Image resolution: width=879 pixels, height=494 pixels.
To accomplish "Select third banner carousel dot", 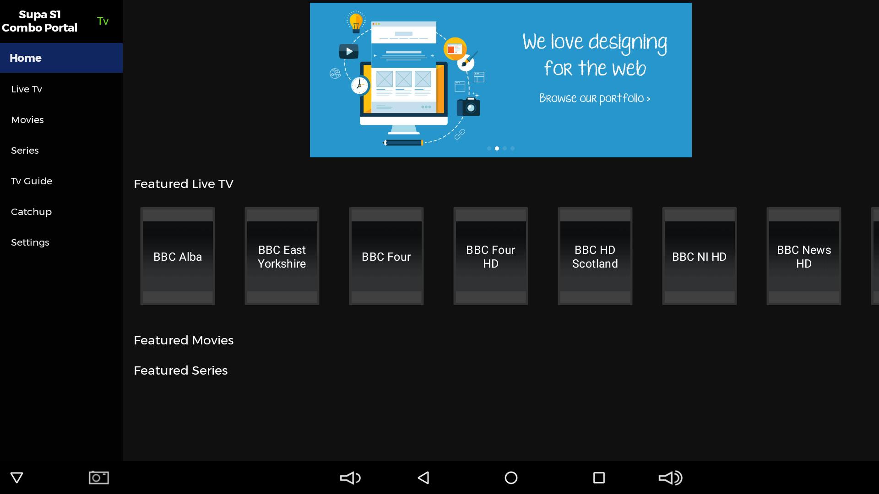I will (505, 148).
